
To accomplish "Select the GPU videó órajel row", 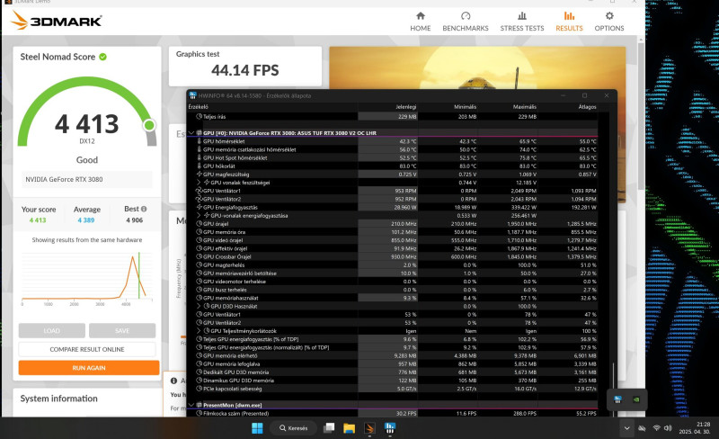I will click(393, 240).
